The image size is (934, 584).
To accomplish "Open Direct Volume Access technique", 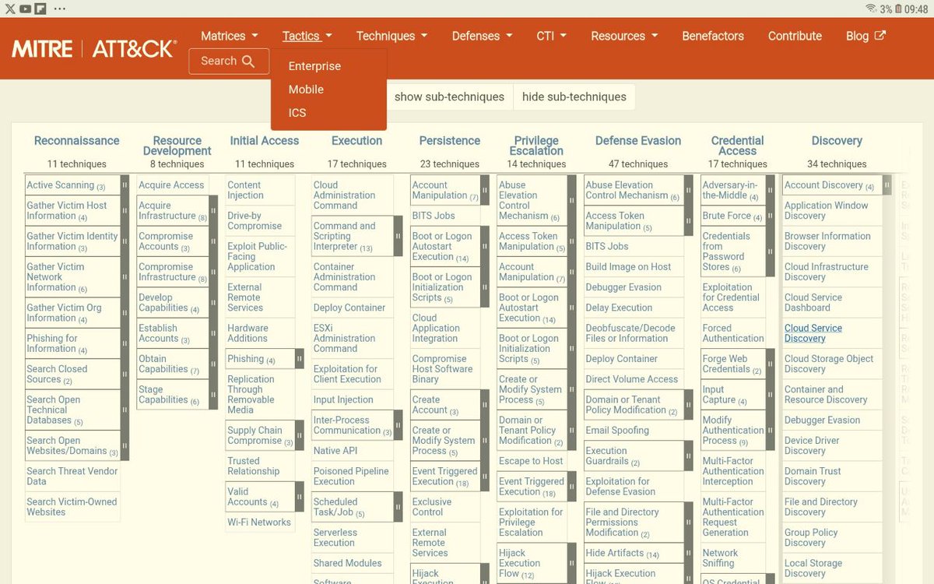I will pyautogui.click(x=632, y=379).
